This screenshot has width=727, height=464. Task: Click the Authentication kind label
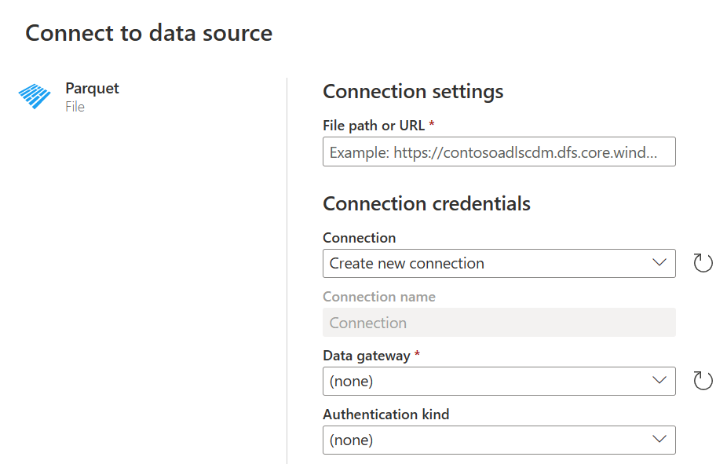(x=385, y=414)
